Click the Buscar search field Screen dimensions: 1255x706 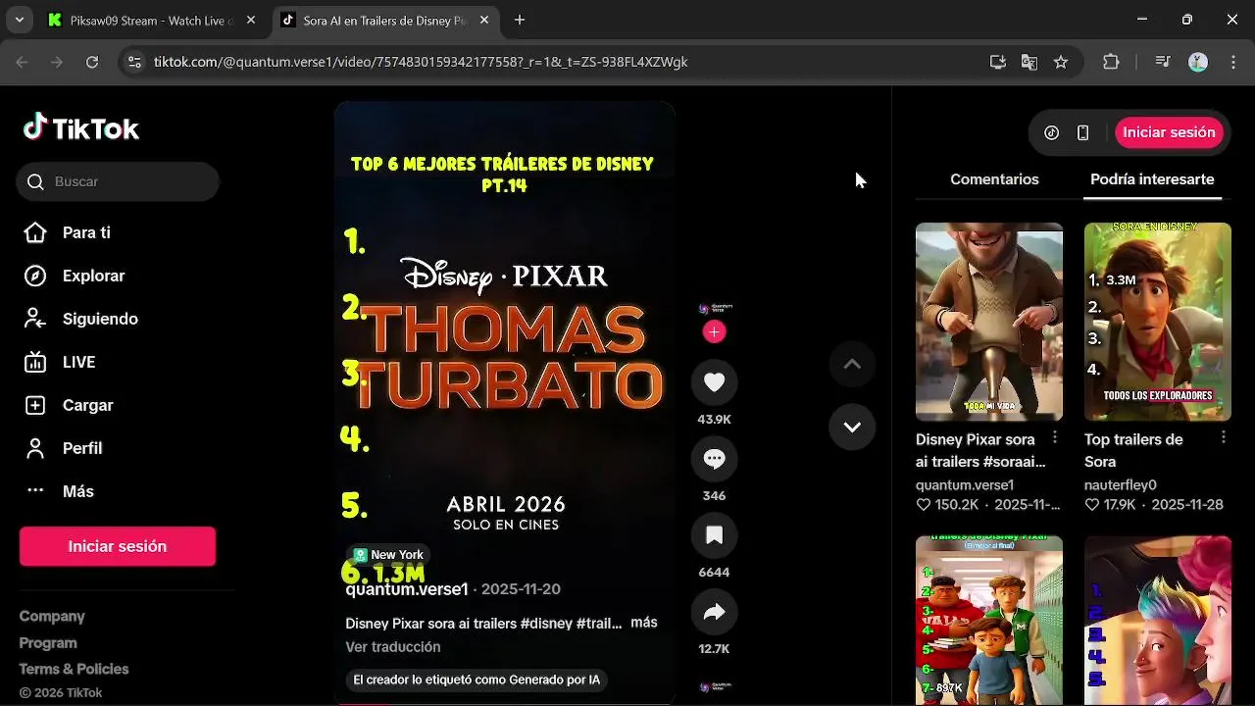tap(118, 181)
